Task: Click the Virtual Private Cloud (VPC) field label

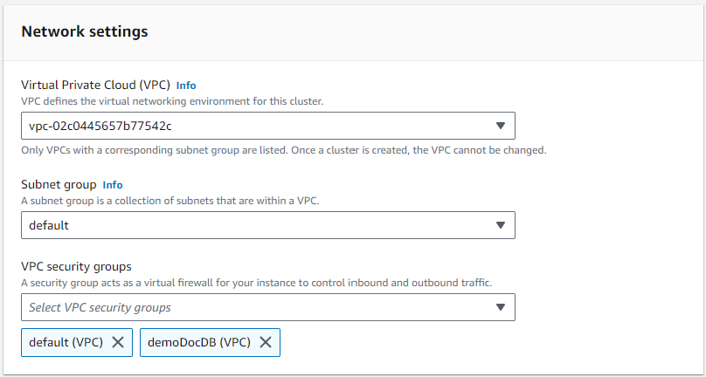Action: point(95,86)
